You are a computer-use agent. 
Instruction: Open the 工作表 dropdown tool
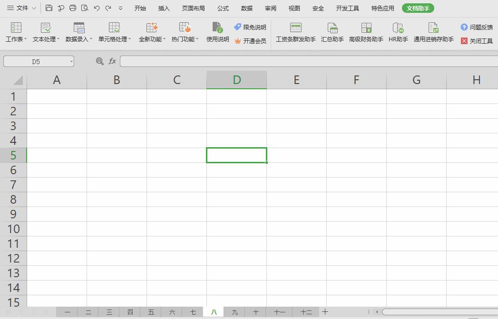[16, 32]
